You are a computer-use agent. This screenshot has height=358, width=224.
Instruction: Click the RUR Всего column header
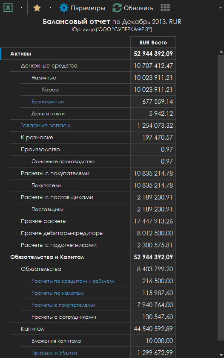[x=153, y=42]
